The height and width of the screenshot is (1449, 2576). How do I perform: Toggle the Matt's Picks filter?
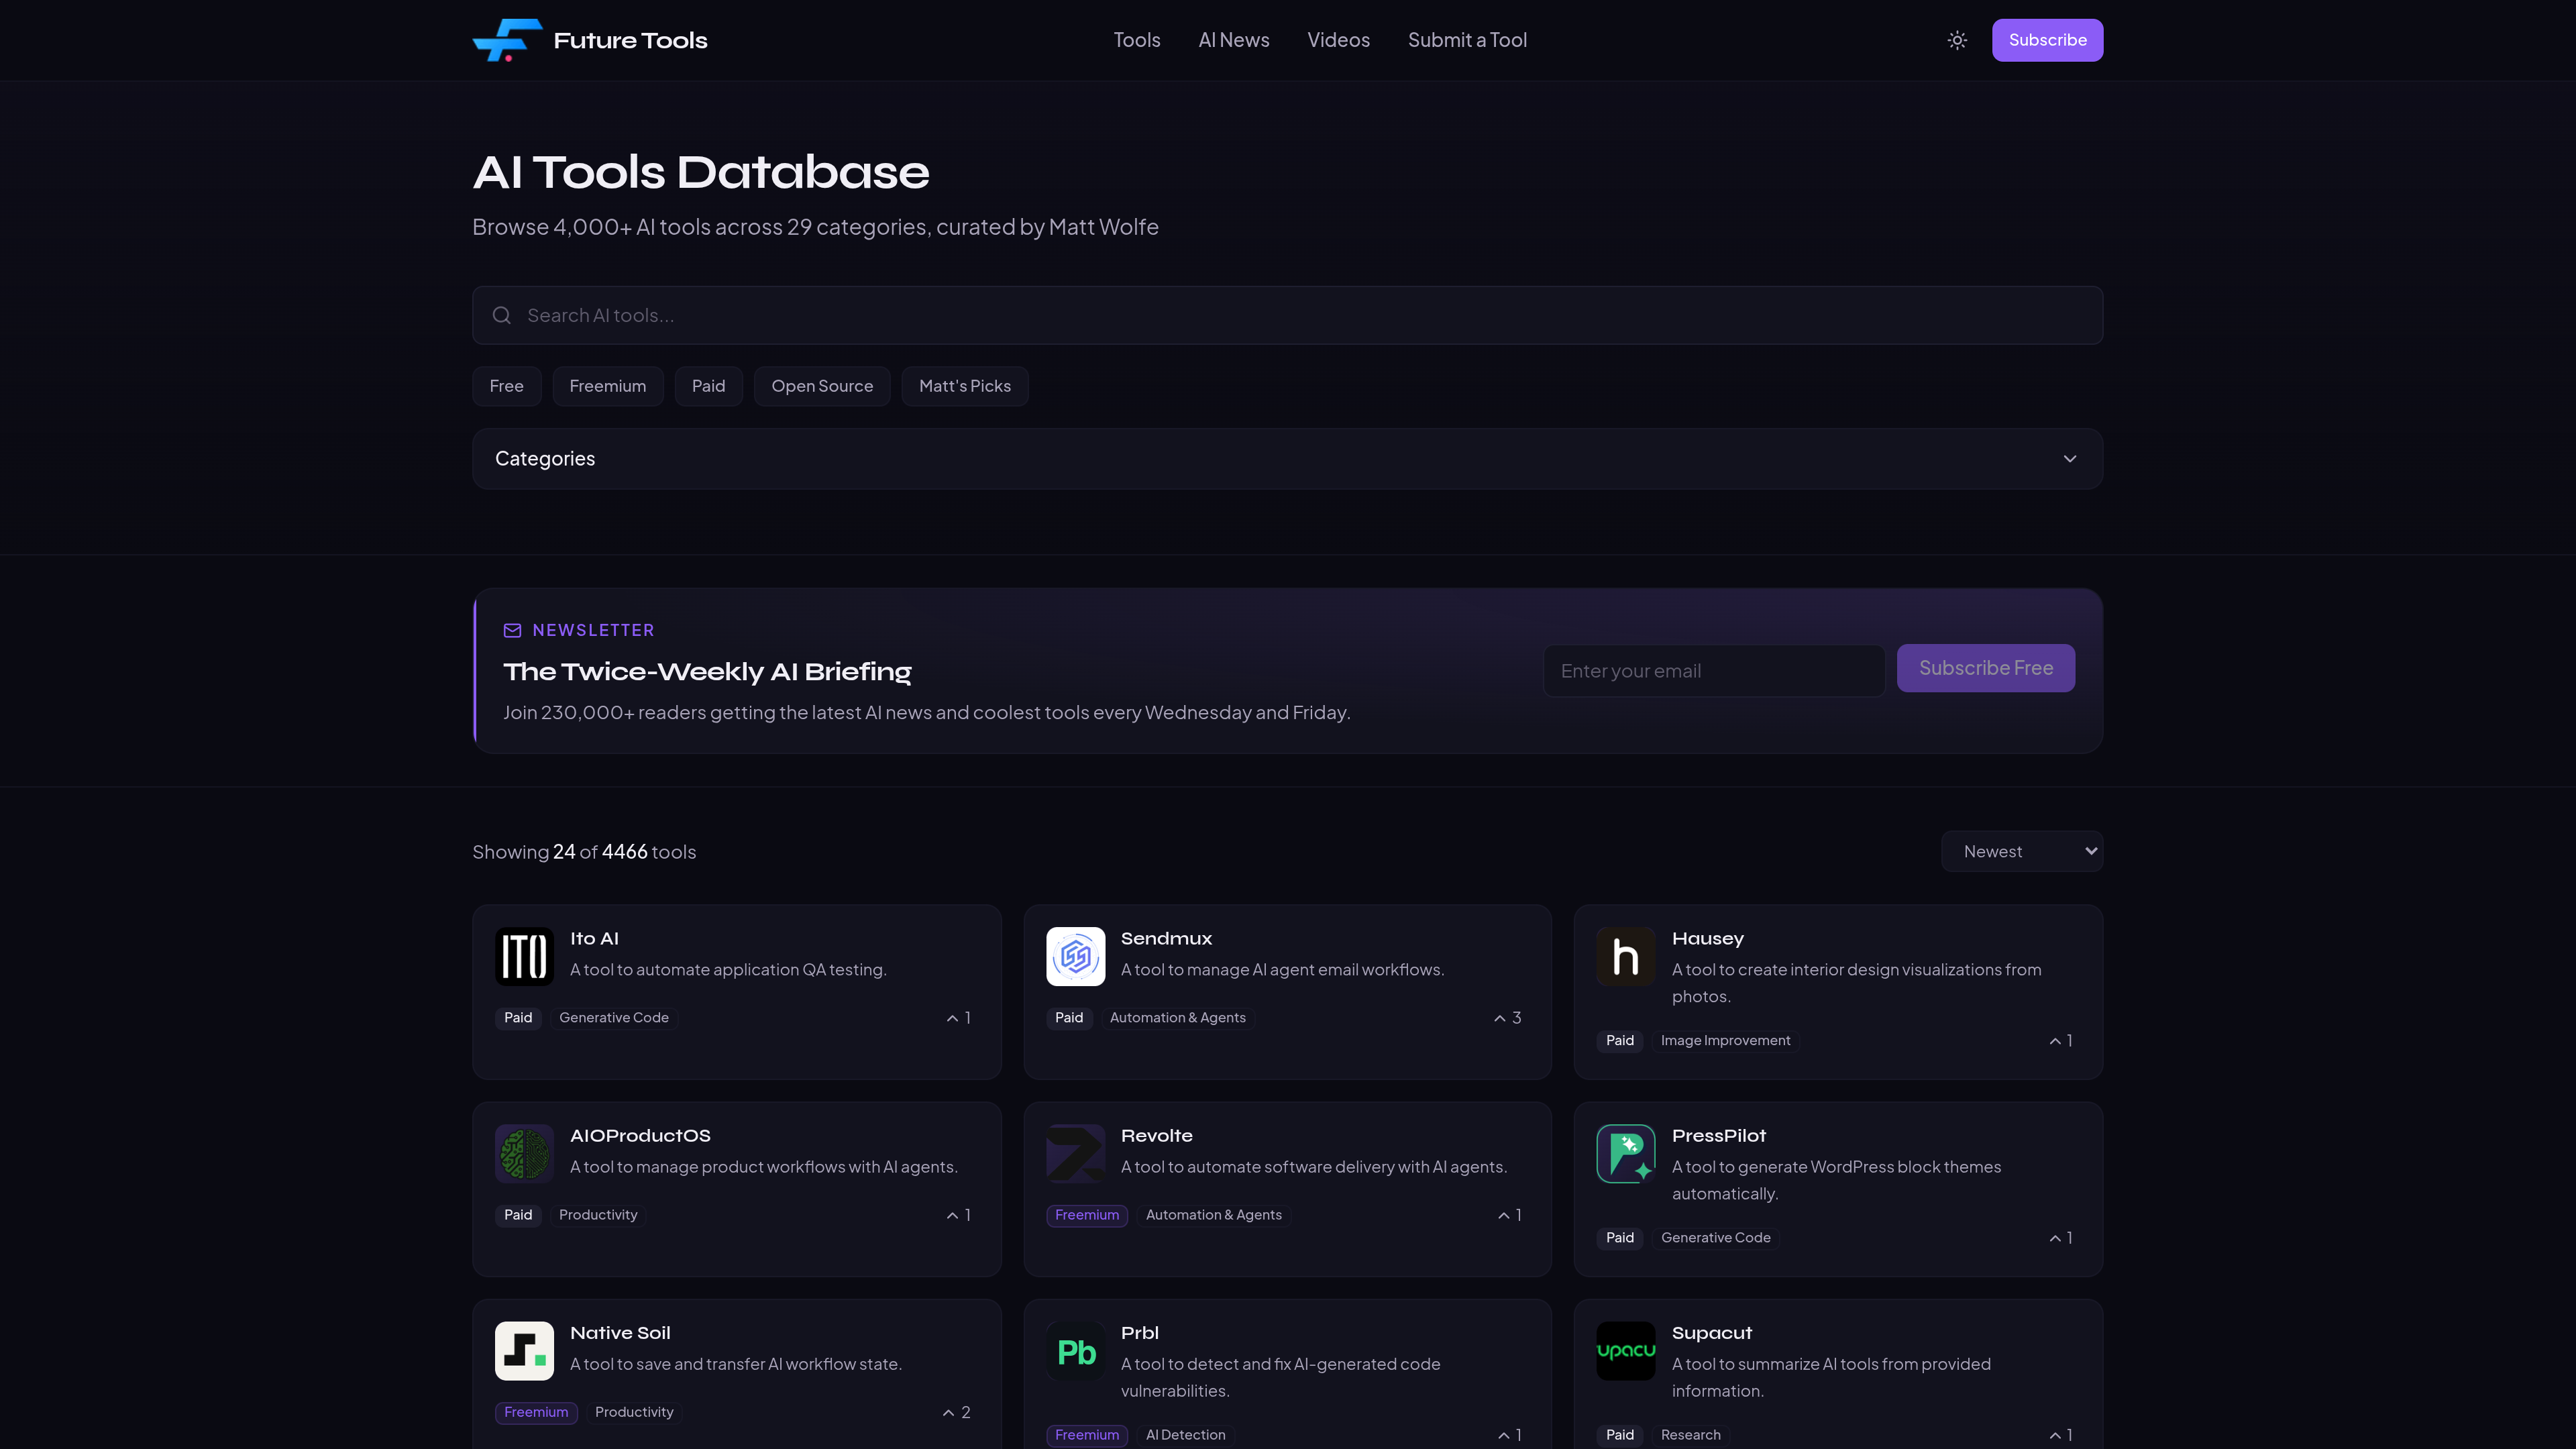pyautogui.click(x=965, y=386)
